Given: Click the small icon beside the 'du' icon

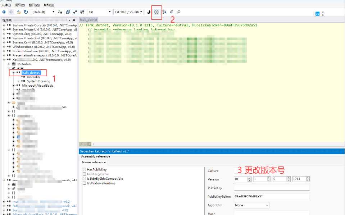Looking at the screenshot, I should click(323, 14).
